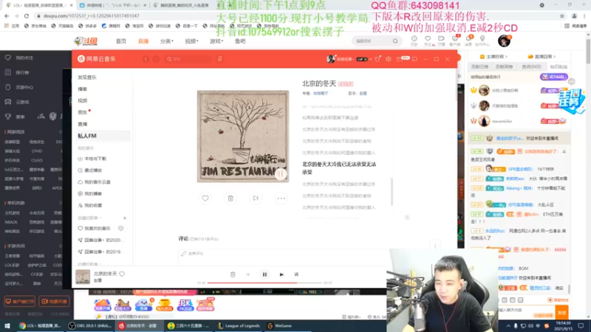Open the playlist ending with 2020 in sidebar
Viewport: 591px width, 332px height.
tap(102, 241)
